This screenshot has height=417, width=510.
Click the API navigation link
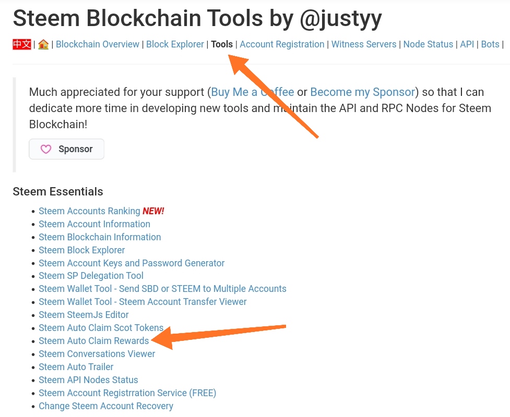click(x=467, y=44)
